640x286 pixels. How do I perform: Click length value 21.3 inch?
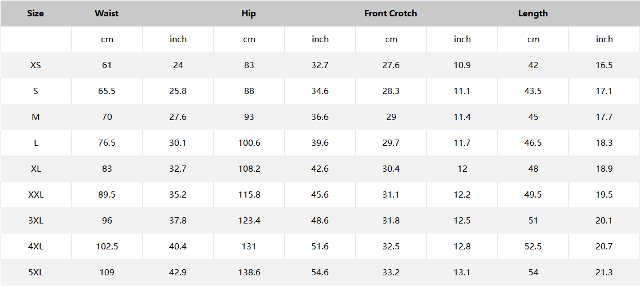[604, 272]
